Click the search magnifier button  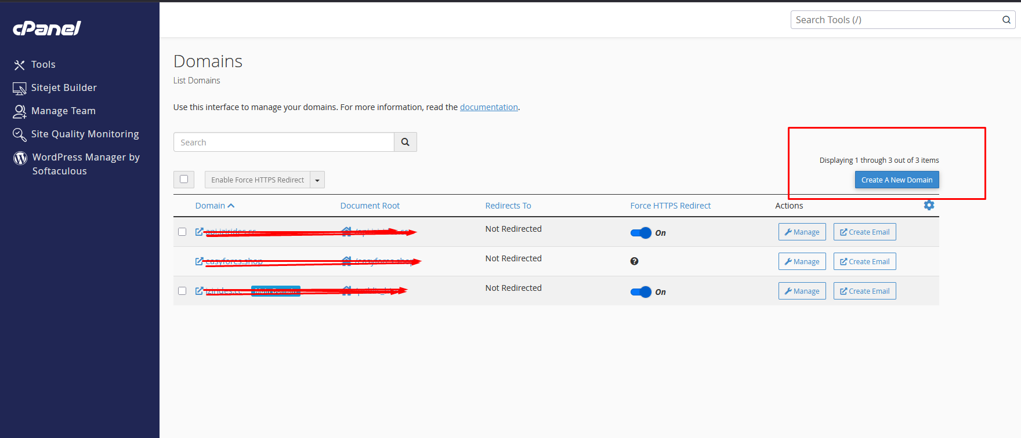(405, 142)
